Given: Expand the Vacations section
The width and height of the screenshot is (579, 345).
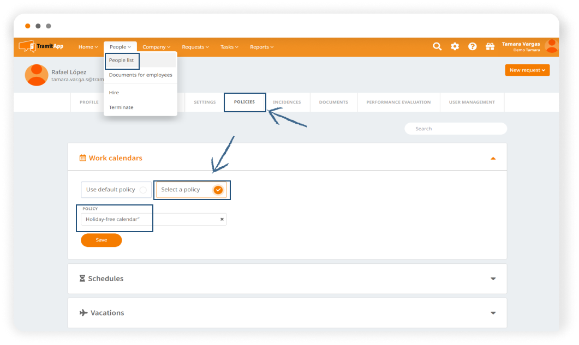Looking at the screenshot, I should (x=493, y=313).
